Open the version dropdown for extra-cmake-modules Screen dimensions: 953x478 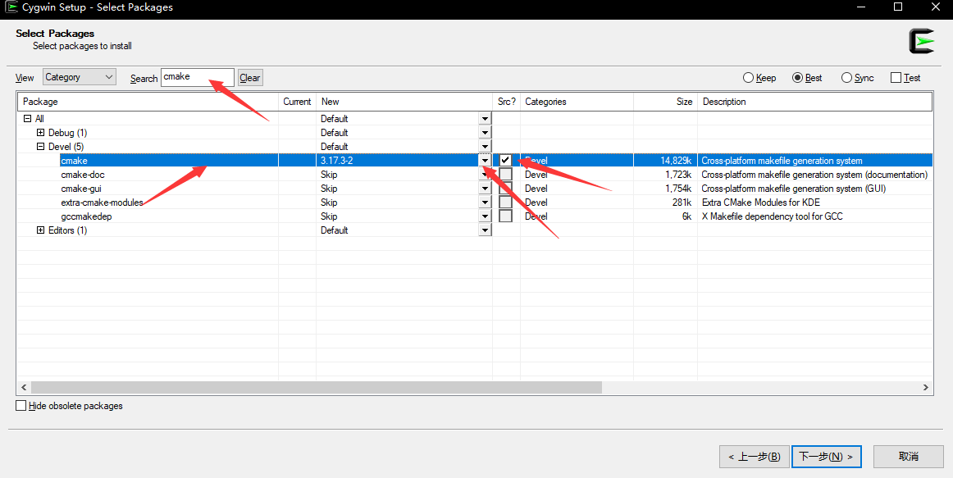point(485,203)
